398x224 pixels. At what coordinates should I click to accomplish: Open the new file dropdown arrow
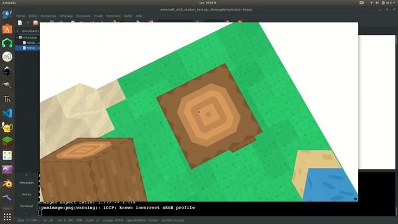coord(27,23)
